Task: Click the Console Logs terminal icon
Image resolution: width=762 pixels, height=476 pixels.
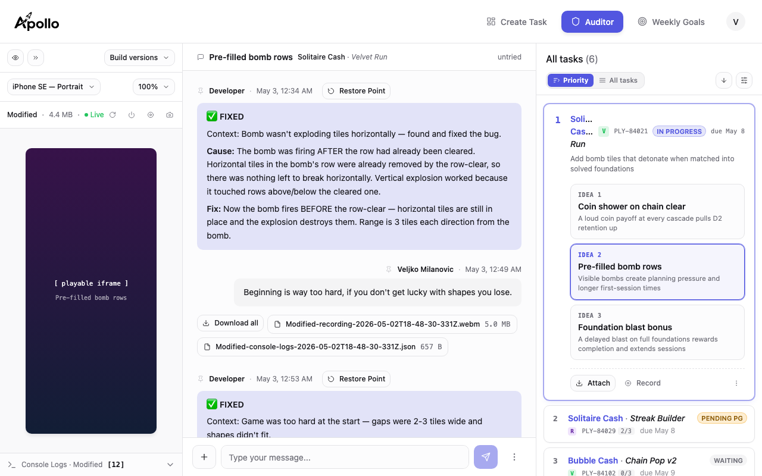Action: 12,465
